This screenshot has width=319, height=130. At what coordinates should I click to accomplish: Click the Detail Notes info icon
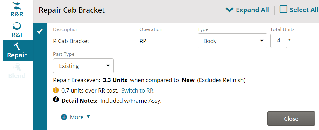(56, 100)
